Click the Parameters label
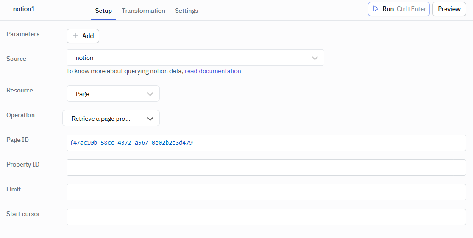This screenshot has height=238, width=473. [23, 34]
